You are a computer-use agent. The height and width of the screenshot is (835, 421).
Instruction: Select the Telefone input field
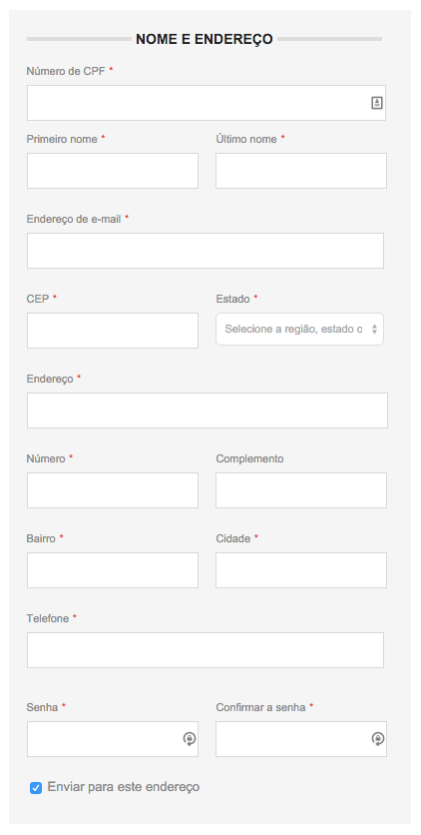pos(206,650)
